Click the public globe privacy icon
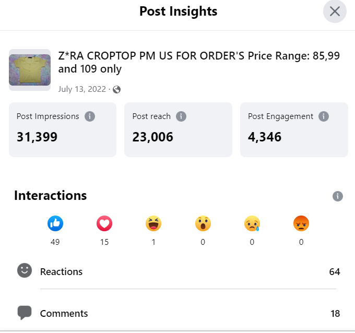The width and height of the screenshot is (355, 333). click(117, 89)
